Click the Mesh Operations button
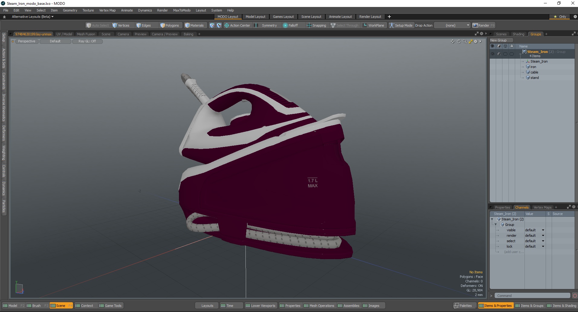The width and height of the screenshot is (578, 312). coord(319,306)
